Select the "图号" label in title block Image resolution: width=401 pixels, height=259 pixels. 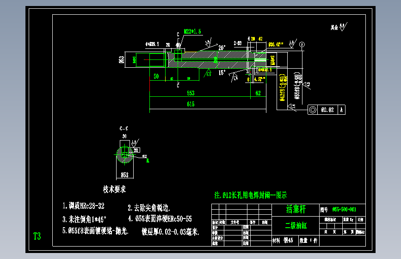[x=324, y=210]
